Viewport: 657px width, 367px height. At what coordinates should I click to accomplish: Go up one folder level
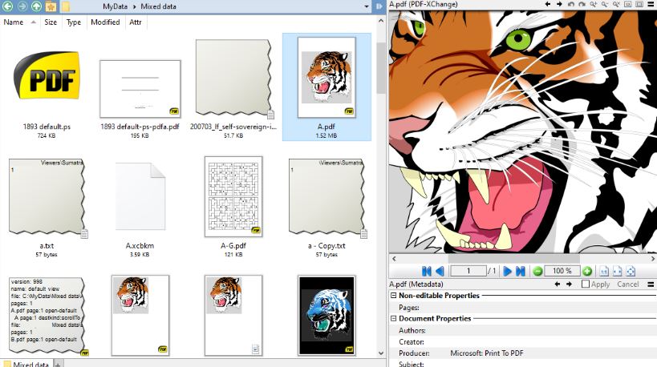(x=36, y=6)
